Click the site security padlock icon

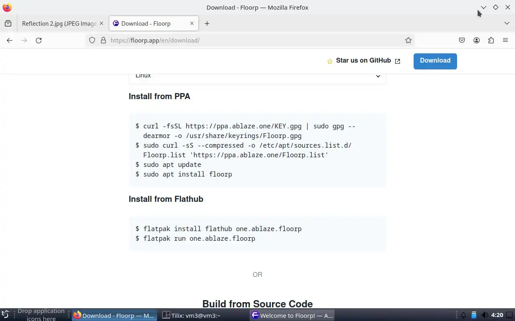pyautogui.click(x=103, y=40)
